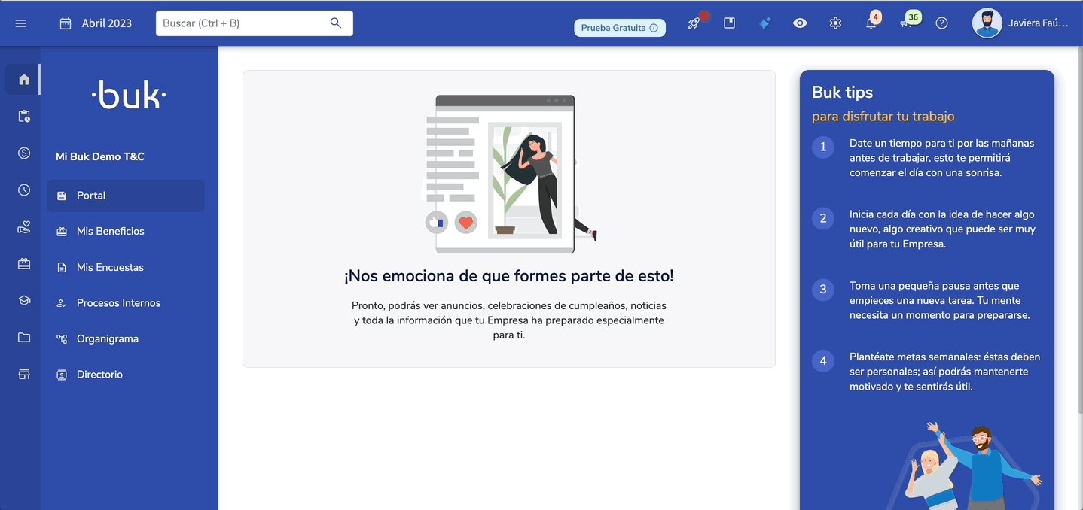Click the Prueba Gratuita button
Screen dimensions: 1083x510
[619, 26]
